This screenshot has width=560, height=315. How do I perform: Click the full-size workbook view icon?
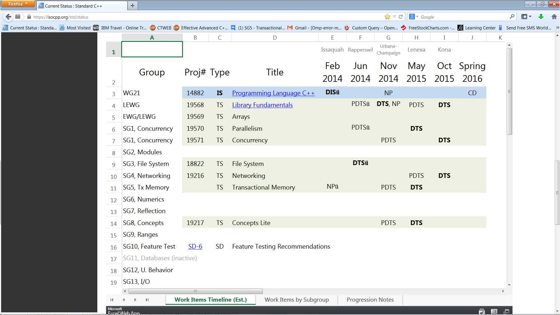coord(506,311)
